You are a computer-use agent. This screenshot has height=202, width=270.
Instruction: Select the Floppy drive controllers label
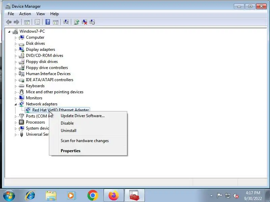[47, 68]
